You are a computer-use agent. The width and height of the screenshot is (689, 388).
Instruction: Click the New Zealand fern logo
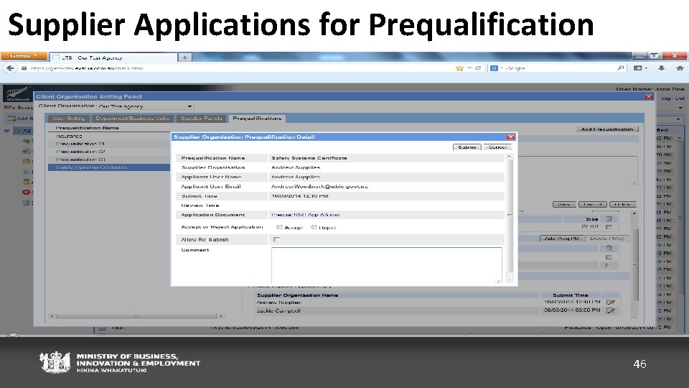[x=17, y=93]
